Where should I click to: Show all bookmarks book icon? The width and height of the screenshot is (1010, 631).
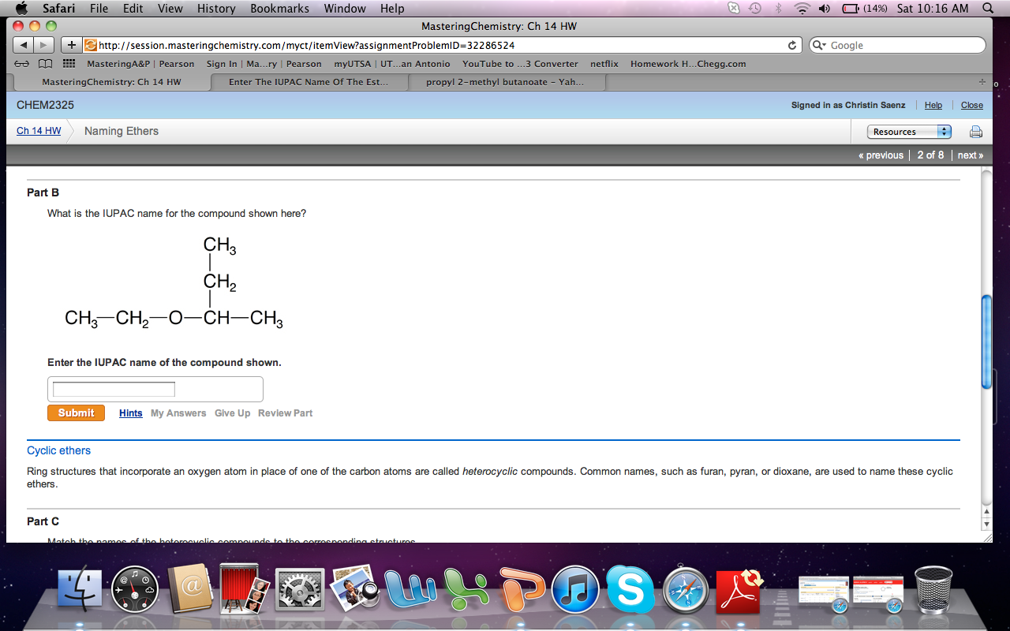pyautogui.click(x=47, y=64)
